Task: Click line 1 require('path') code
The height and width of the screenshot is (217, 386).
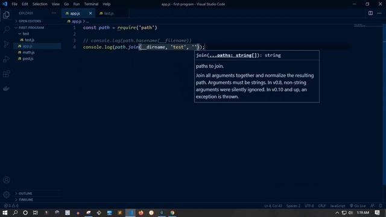Action: pyautogui.click(x=137, y=28)
